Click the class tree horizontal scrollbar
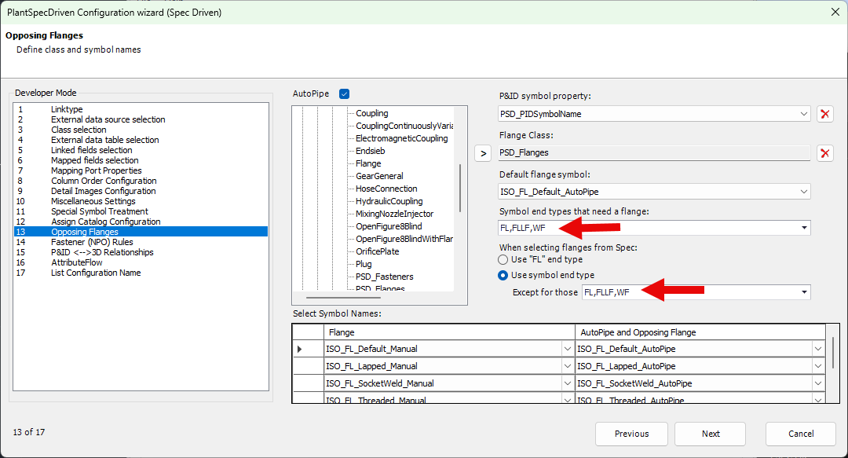This screenshot has width=848, height=458. (342, 298)
